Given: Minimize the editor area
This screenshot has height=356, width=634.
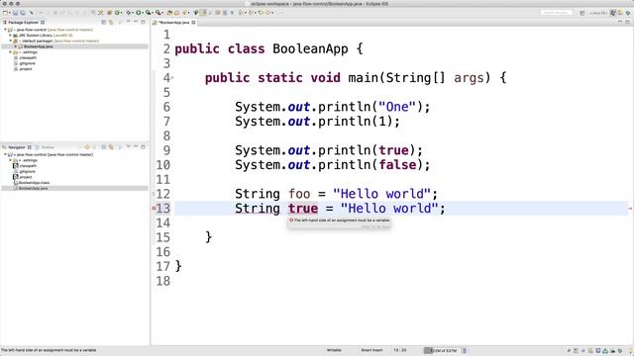Looking at the screenshot, I should tap(620, 22).
